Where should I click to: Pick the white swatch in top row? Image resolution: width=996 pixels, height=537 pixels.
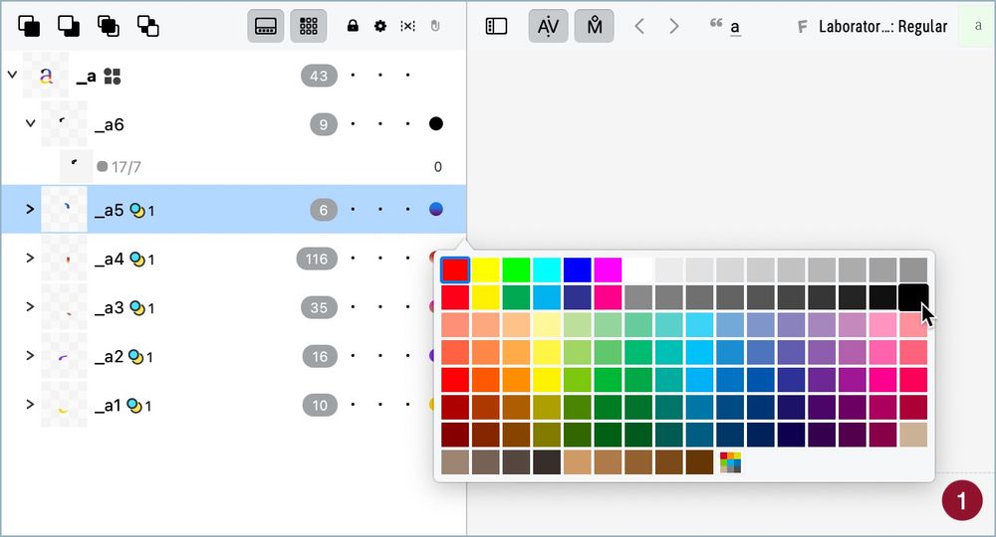tap(638, 269)
